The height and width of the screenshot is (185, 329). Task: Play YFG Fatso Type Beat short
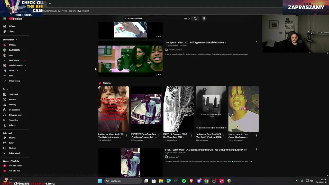[146, 109]
